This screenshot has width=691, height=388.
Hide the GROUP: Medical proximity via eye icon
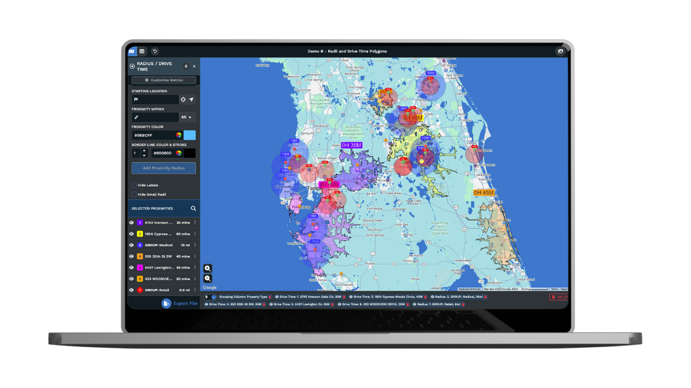coord(131,245)
